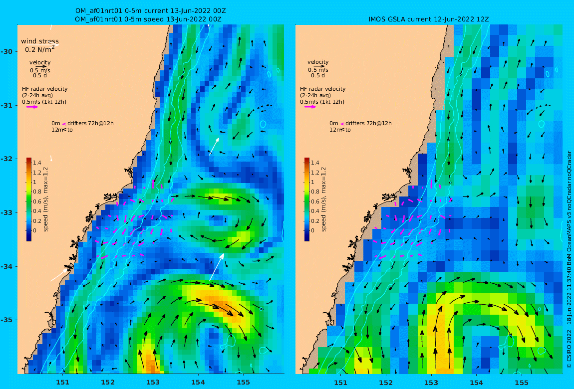The height and width of the screenshot is (389, 574).
Task: Click the 152 longitude label under right map
Action: point(386,383)
